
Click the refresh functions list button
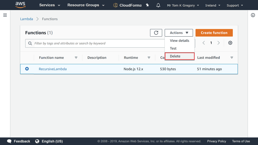point(156,33)
